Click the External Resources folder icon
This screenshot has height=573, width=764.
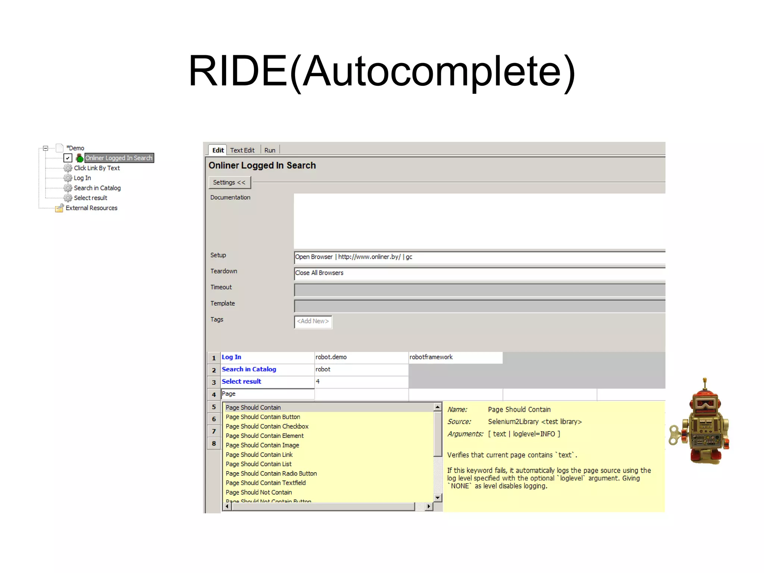59,208
